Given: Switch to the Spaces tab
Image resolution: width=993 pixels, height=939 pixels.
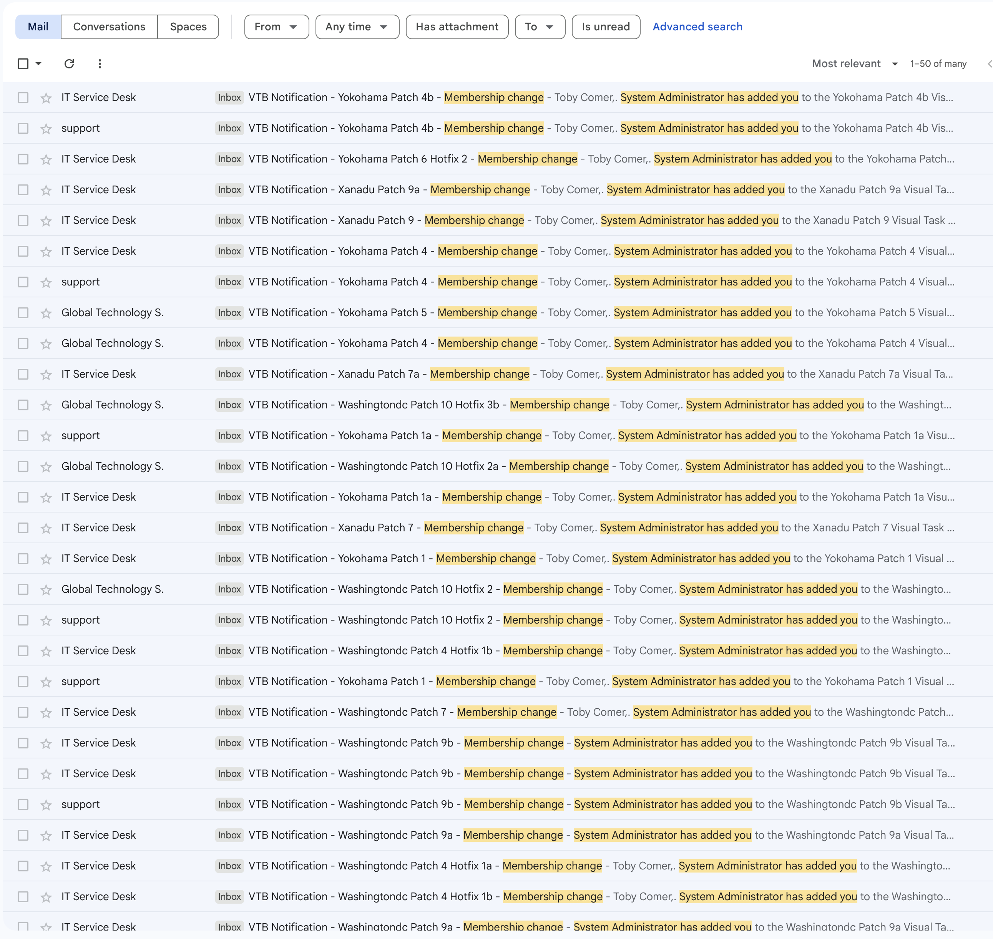Looking at the screenshot, I should pos(188,27).
